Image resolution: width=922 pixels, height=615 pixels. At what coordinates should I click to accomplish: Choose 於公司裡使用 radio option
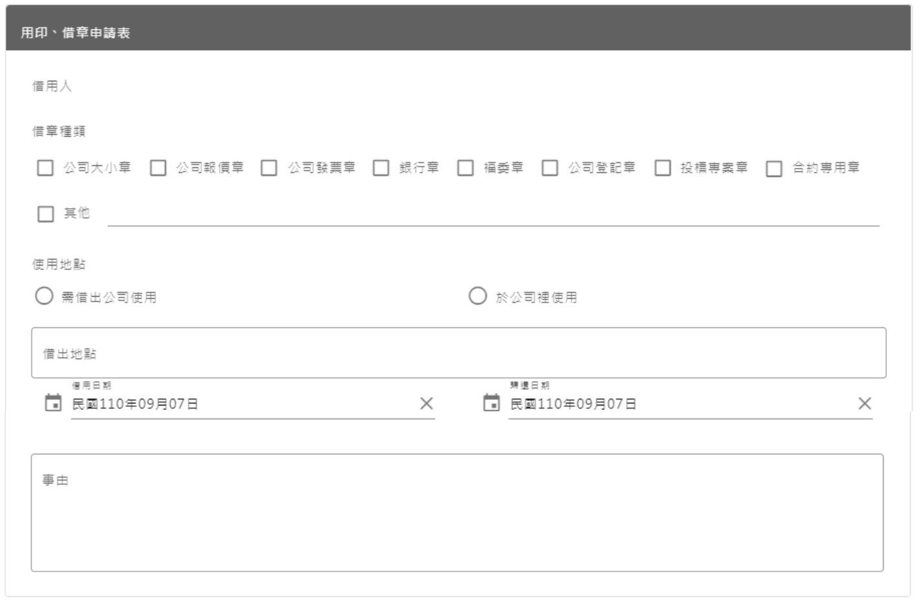coord(478,296)
